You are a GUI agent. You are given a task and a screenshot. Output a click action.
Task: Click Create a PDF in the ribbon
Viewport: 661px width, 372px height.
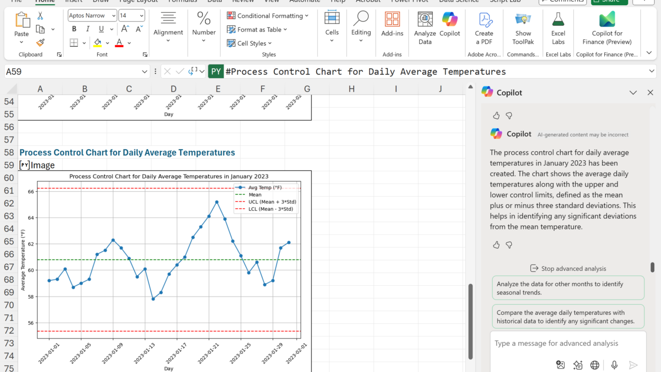tap(484, 28)
